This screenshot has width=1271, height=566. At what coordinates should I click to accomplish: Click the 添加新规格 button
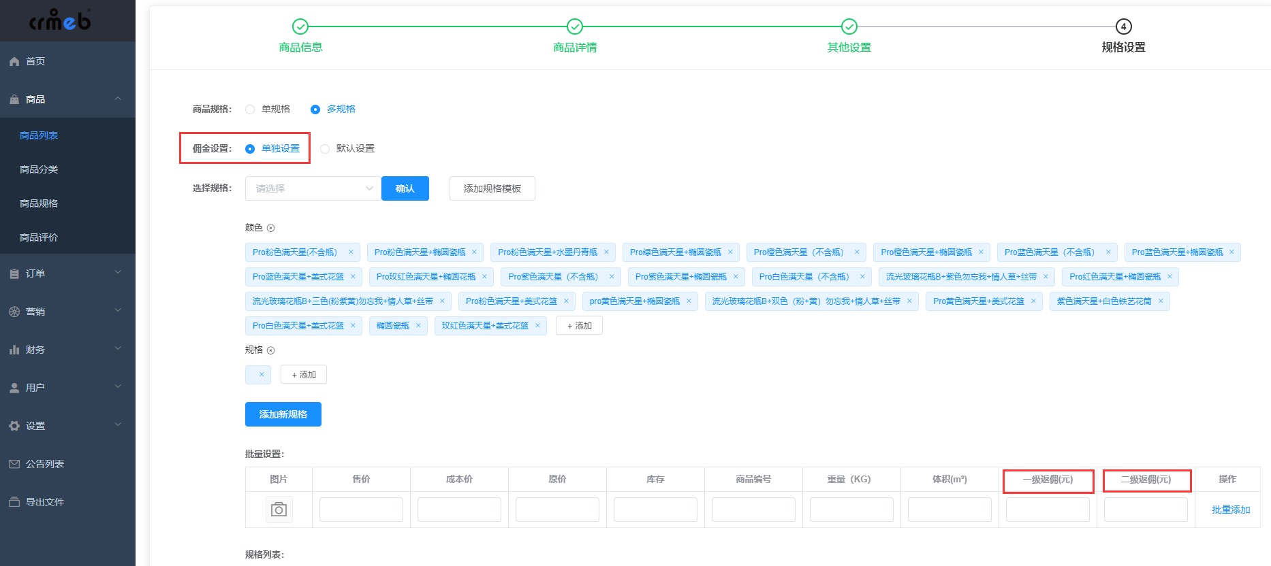pyautogui.click(x=283, y=414)
